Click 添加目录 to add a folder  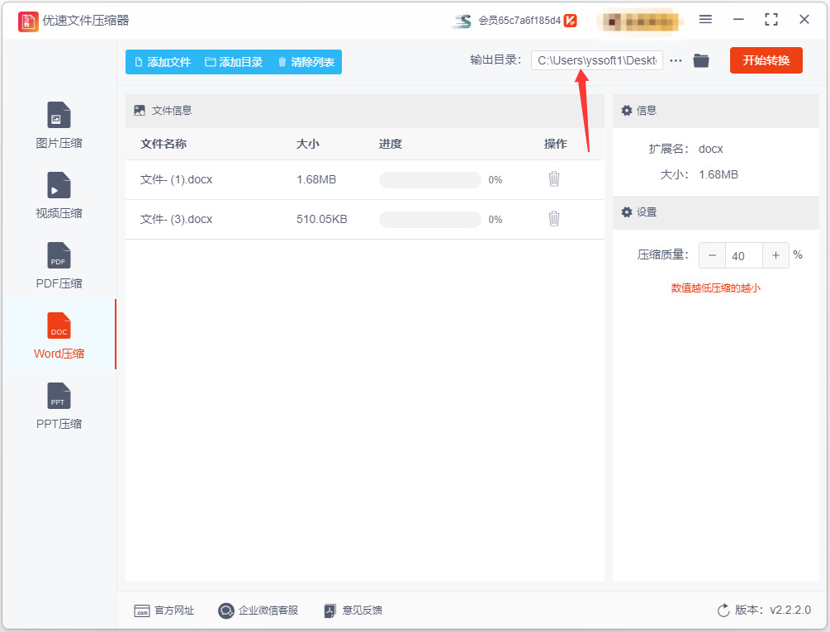click(x=234, y=62)
